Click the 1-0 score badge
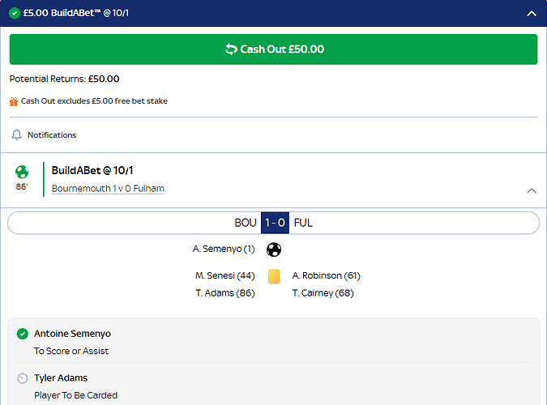 tap(275, 223)
